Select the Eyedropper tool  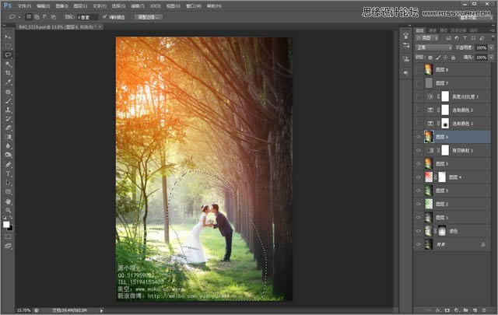coord(9,82)
